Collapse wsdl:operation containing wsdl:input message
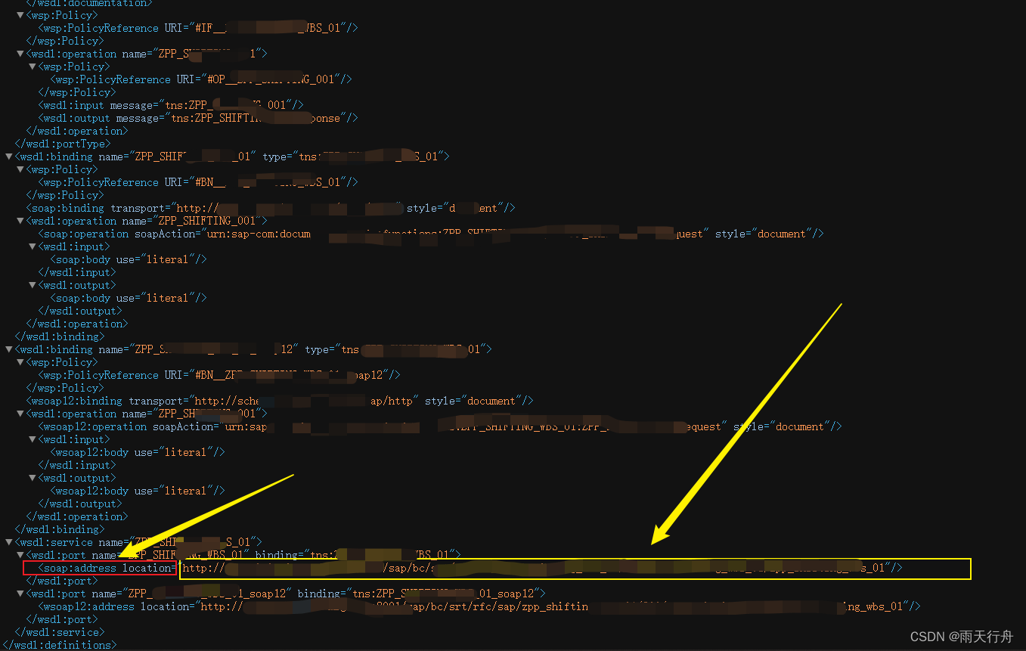 pyautogui.click(x=21, y=54)
